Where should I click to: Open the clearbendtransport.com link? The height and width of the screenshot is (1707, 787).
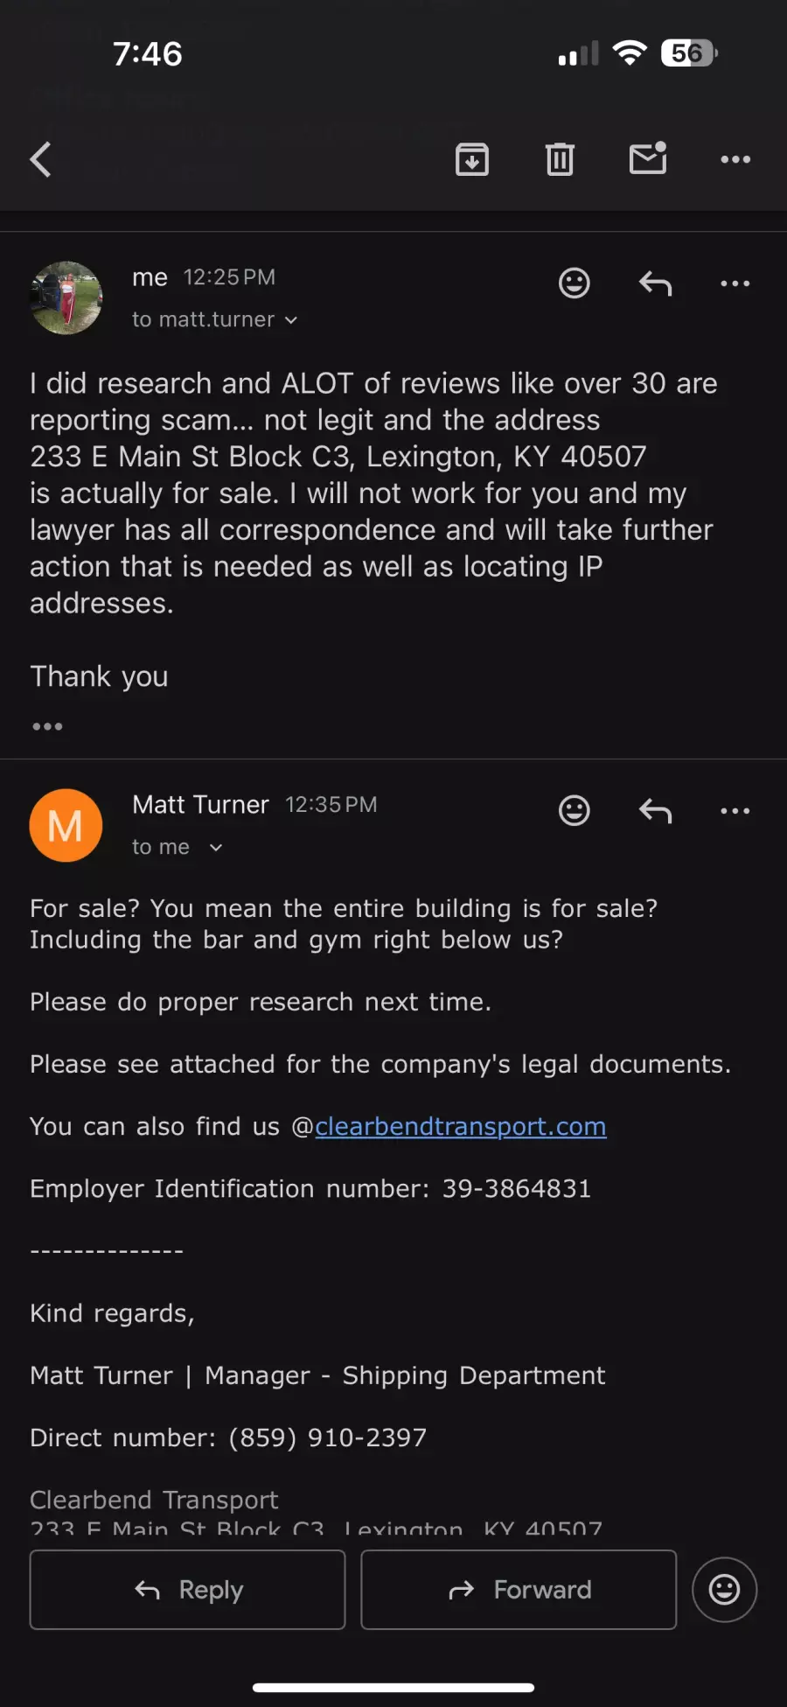pyautogui.click(x=460, y=1126)
